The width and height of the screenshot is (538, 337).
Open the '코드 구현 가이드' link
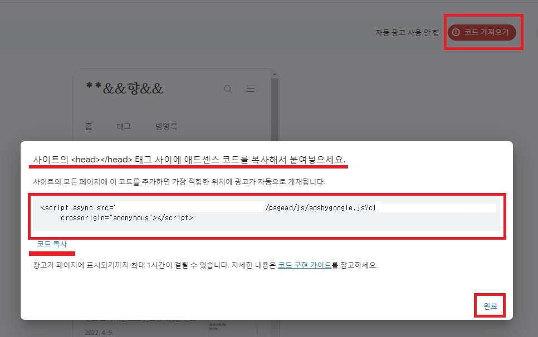click(x=304, y=265)
